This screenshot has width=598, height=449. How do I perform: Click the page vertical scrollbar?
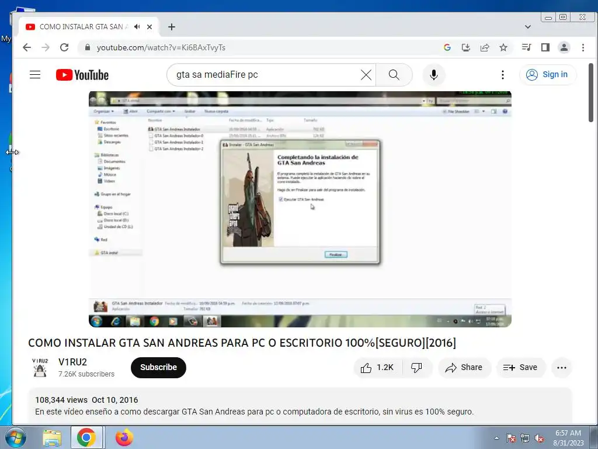[x=591, y=93]
